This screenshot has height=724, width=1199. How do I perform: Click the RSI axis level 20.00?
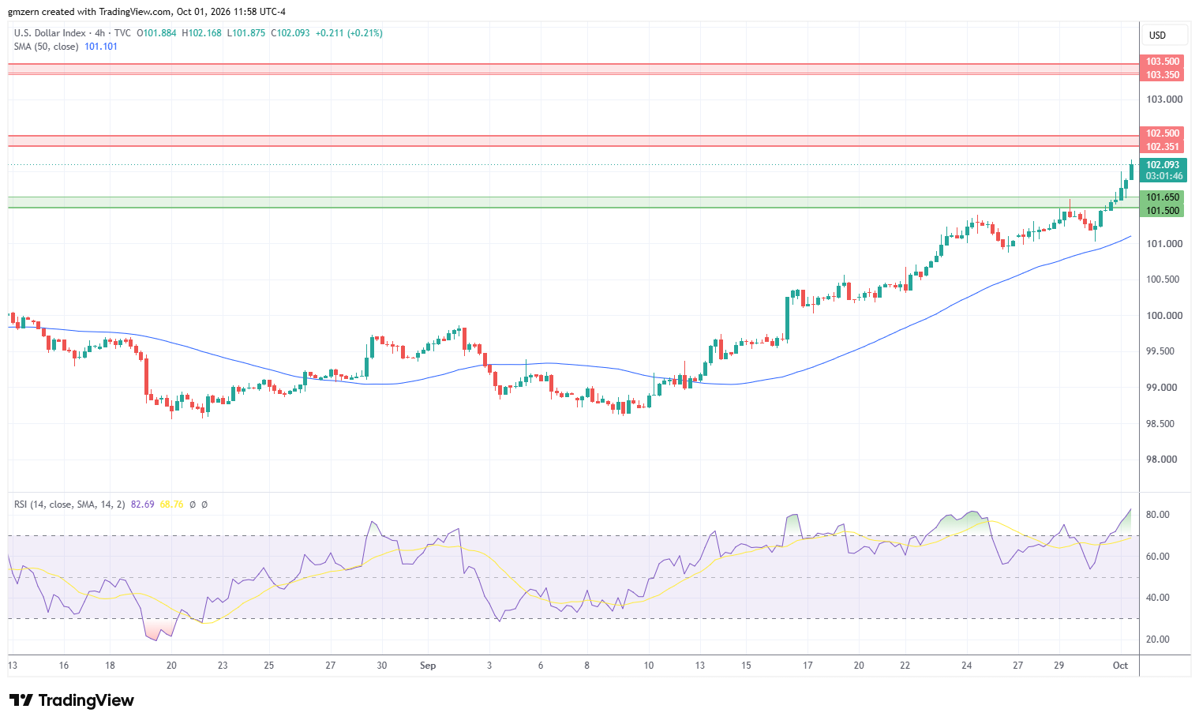[1158, 640]
